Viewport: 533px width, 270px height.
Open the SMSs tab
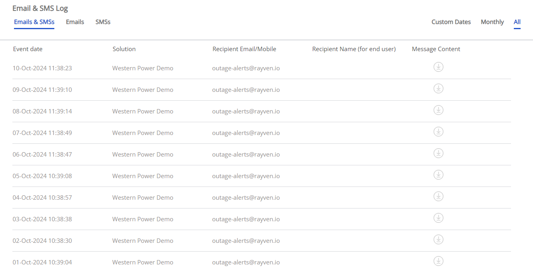pos(103,22)
